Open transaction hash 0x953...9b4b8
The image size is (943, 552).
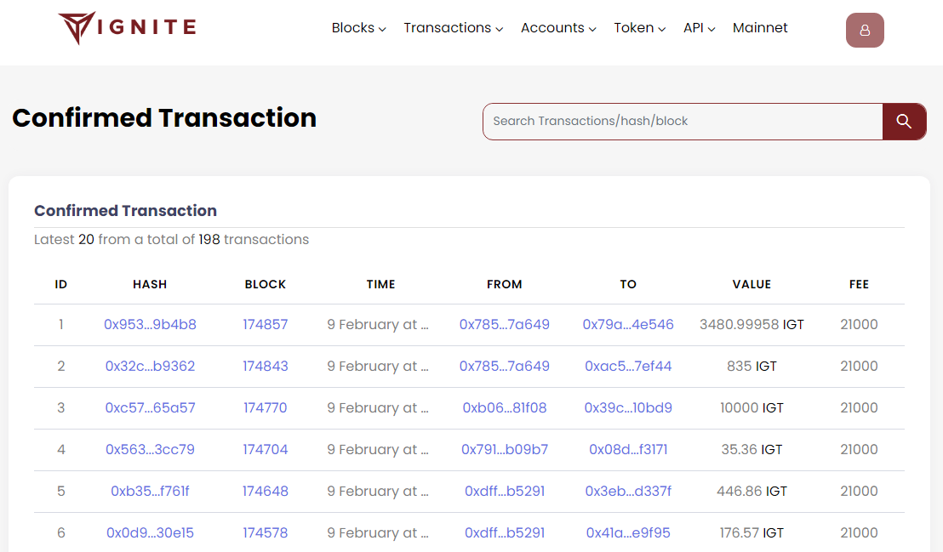(150, 325)
